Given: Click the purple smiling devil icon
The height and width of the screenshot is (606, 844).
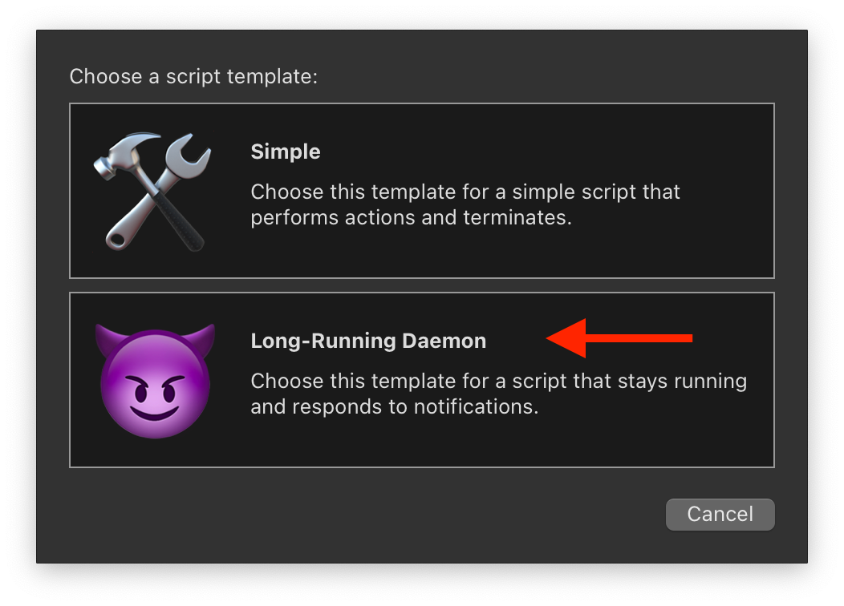Looking at the screenshot, I should click(x=155, y=380).
